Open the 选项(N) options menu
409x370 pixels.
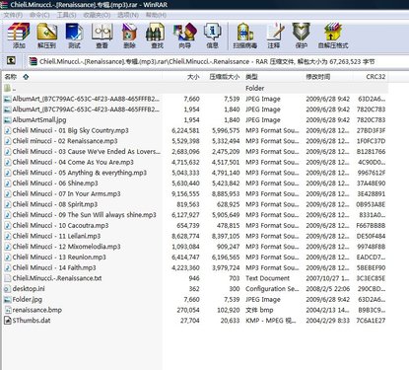tap(128, 15)
